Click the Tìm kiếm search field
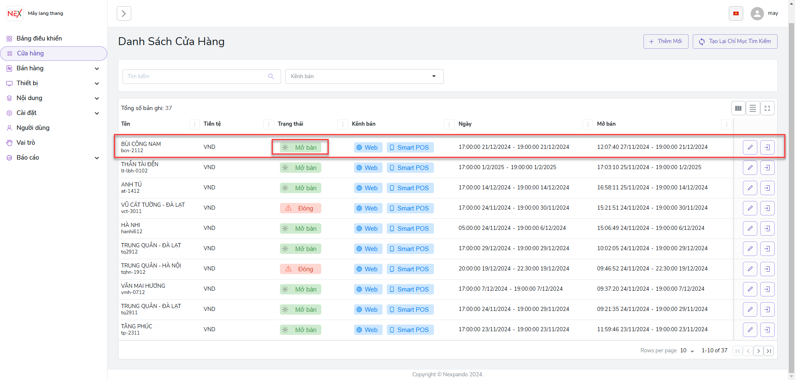The height and width of the screenshot is (380, 795). pos(197,76)
